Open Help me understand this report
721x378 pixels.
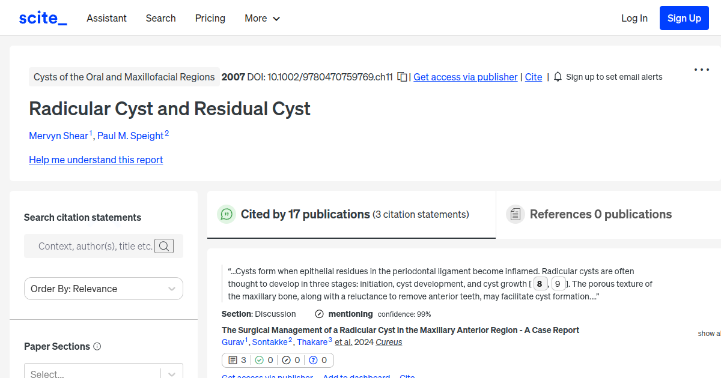click(x=96, y=160)
